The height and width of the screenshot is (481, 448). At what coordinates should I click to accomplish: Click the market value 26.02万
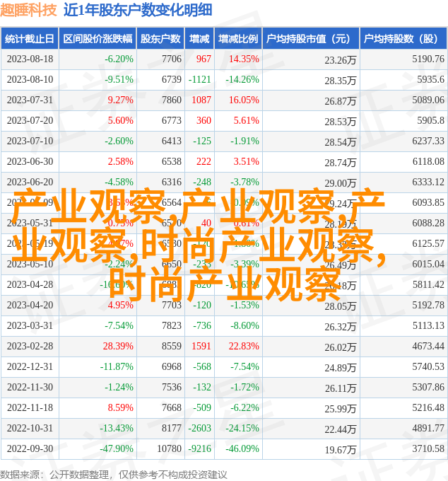point(341,347)
